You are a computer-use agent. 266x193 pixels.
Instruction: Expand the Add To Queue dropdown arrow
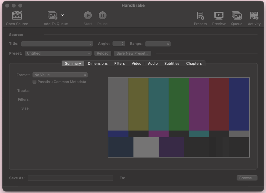tap(62, 15)
